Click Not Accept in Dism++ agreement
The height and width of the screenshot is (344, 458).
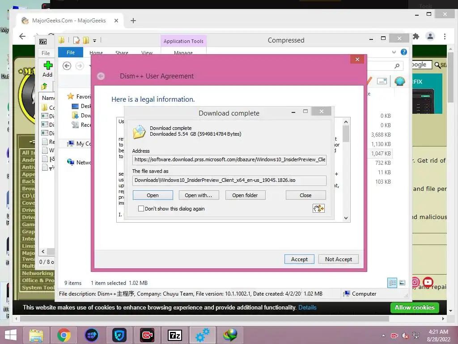[338, 259]
